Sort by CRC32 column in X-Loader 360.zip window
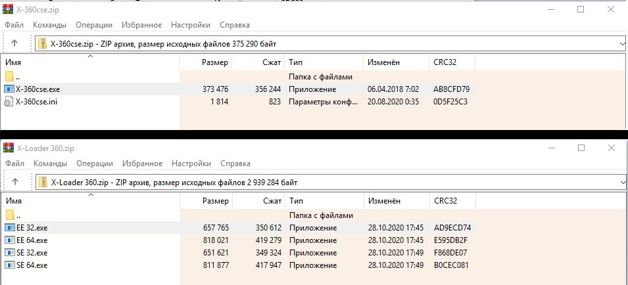 pyautogui.click(x=452, y=201)
